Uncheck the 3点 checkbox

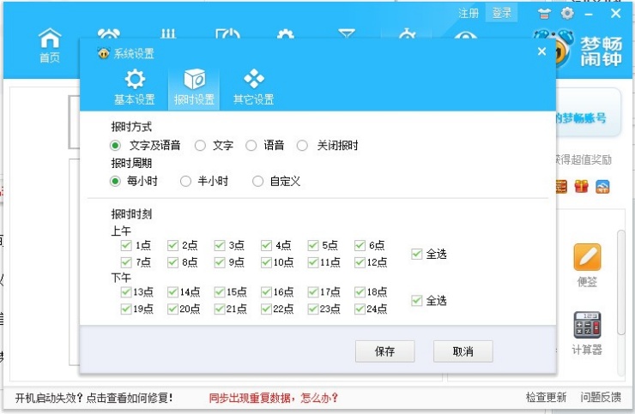pos(220,245)
